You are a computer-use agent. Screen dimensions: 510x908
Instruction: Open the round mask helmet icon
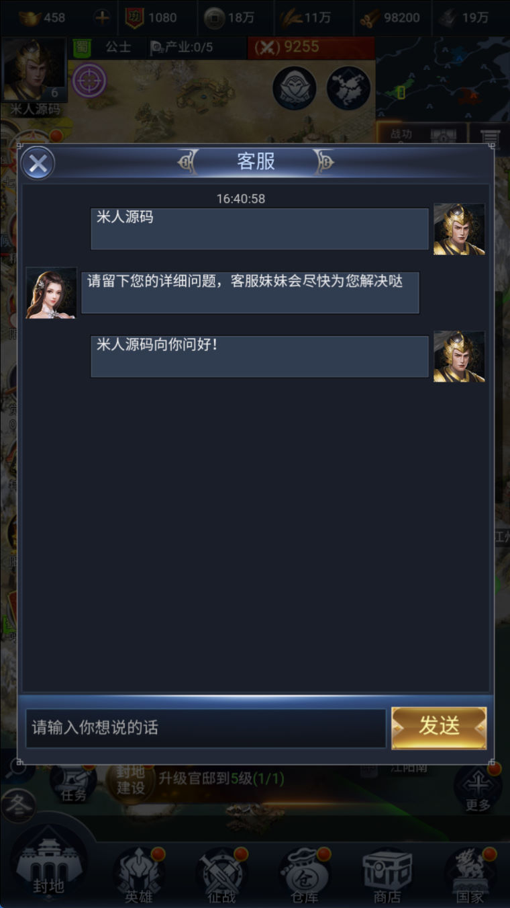click(295, 88)
